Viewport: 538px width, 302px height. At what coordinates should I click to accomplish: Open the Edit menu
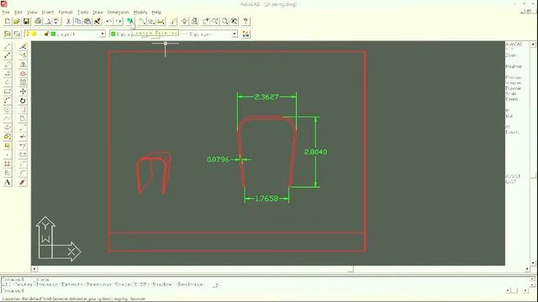18,13
